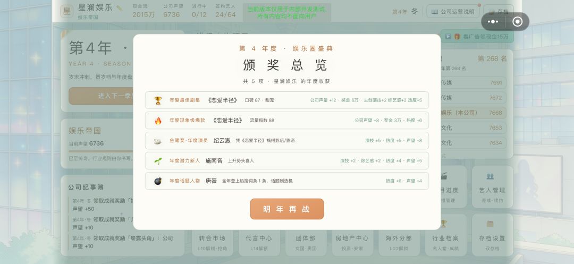The height and width of the screenshot is (264, 574).
Task: Click actor name 纪云澈
Action: (x=222, y=140)
